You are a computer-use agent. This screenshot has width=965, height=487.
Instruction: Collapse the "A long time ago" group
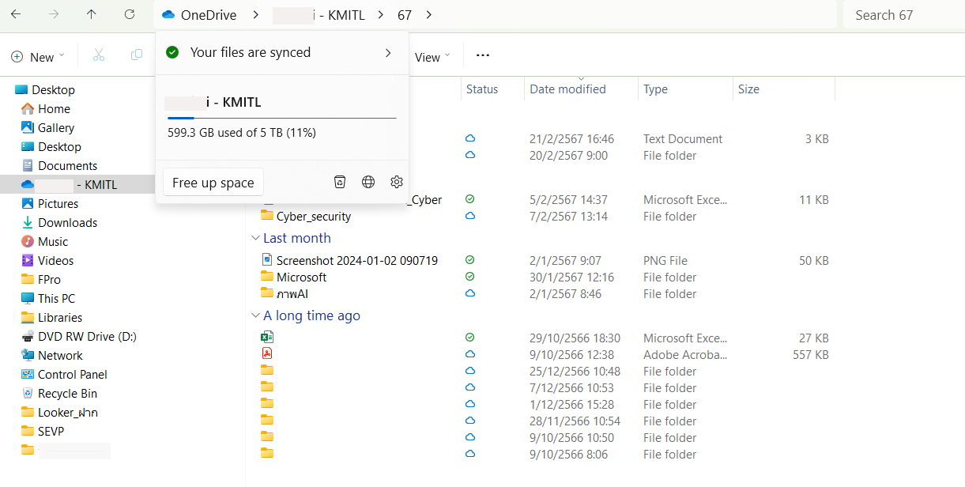[255, 315]
